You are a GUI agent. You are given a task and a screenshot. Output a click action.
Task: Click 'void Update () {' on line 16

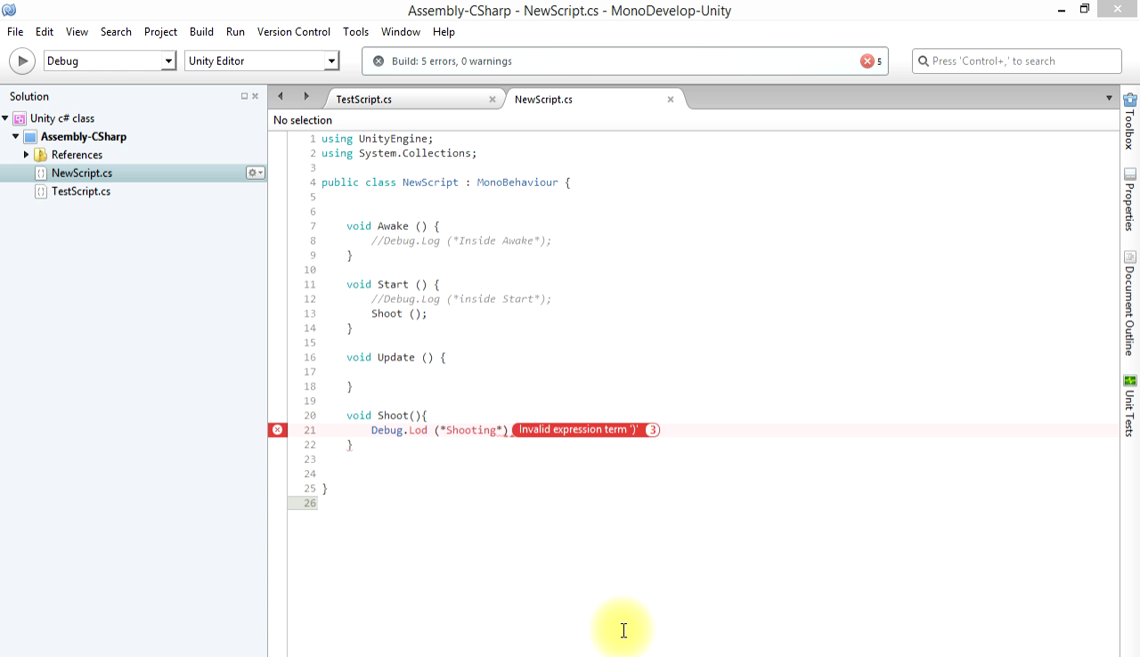[x=395, y=357]
